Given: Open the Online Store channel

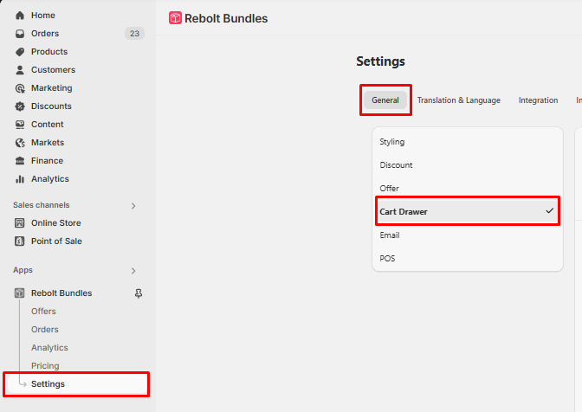Looking at the screenshot, I should (x=56, y=222).
